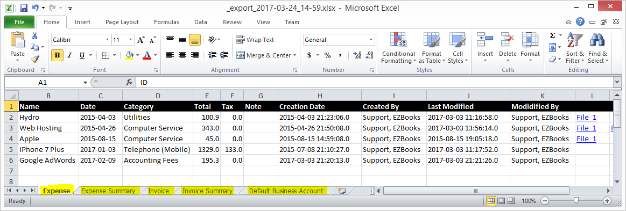Open the Fill Color bucket swatch
This screenshot has height=211, width=626.
(x=129, y=55)
